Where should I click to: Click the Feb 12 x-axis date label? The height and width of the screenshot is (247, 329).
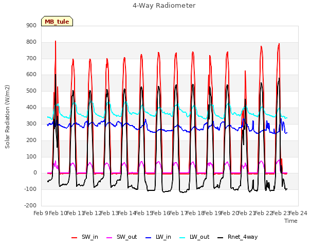click(93, 213)
